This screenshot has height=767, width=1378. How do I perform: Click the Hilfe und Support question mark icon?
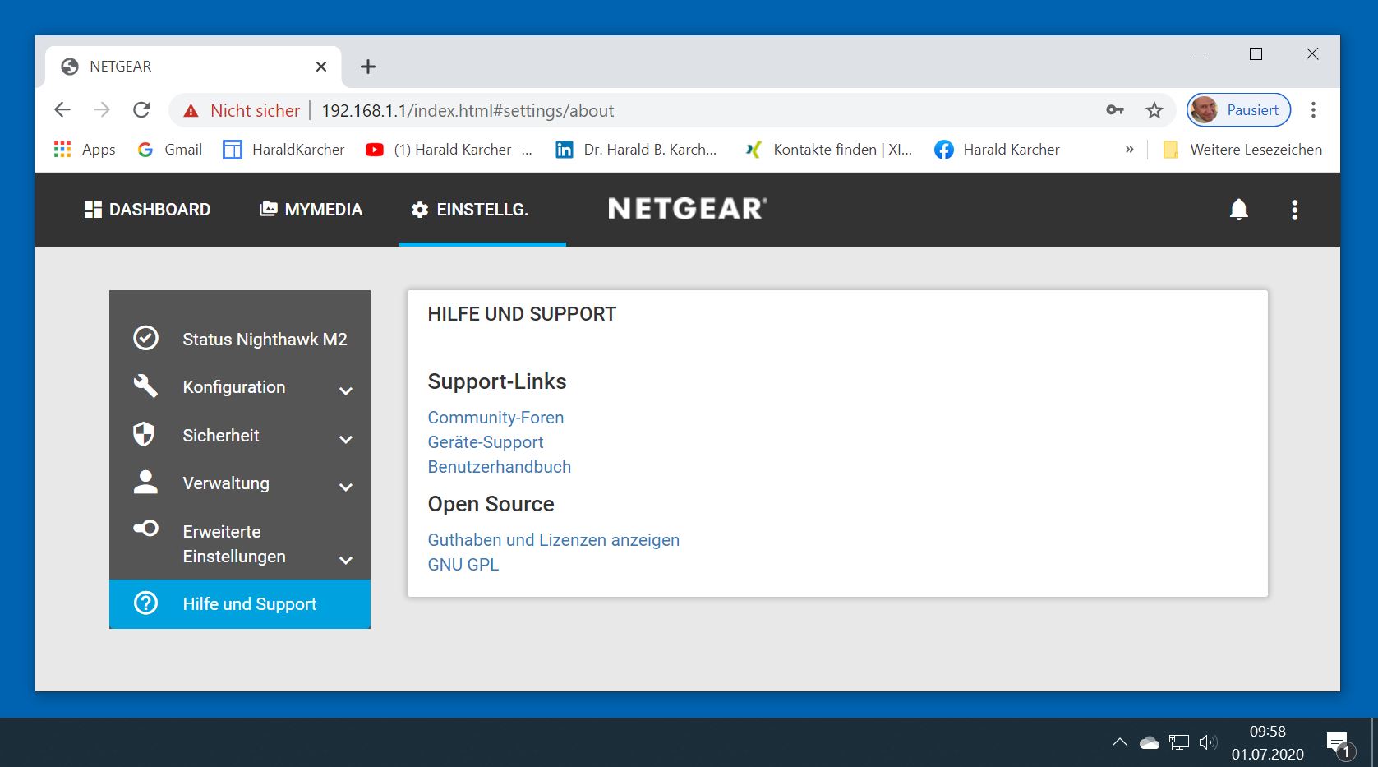pyautogui.click(x=145, y=603)
